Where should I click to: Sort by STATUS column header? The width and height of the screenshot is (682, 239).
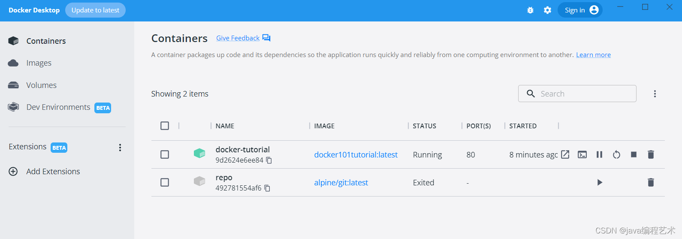424,126
